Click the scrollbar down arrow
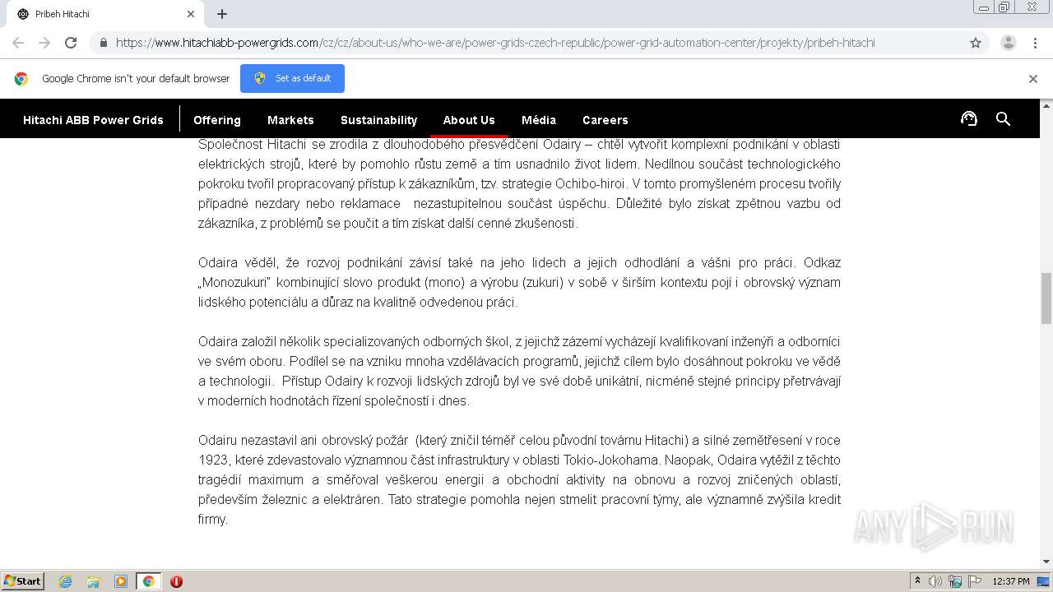 tap(1046, 562)
